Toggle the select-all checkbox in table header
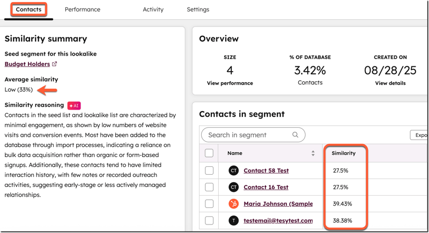This screenshot has height=233, width=429. coord(209,153)
